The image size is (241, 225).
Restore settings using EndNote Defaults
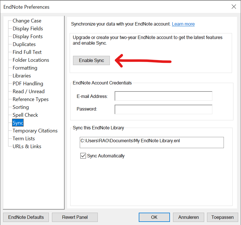[x=26, y=217]
